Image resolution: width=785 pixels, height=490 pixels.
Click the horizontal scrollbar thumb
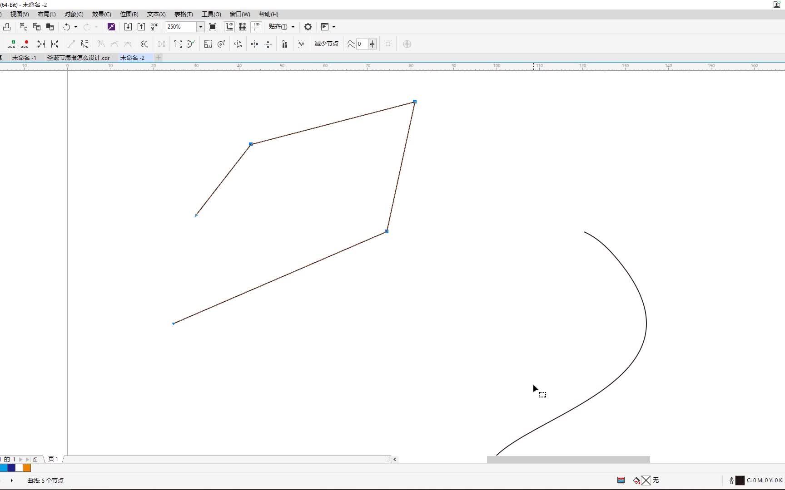(x=568, y=459)
